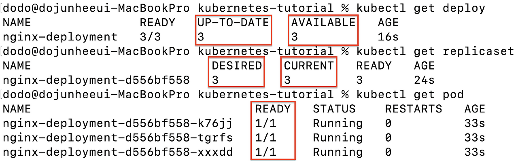The height and width of the screenshot is (161, 518).
Task: Click the 'kubectl get deploy' command text
Action: point(421,8)
